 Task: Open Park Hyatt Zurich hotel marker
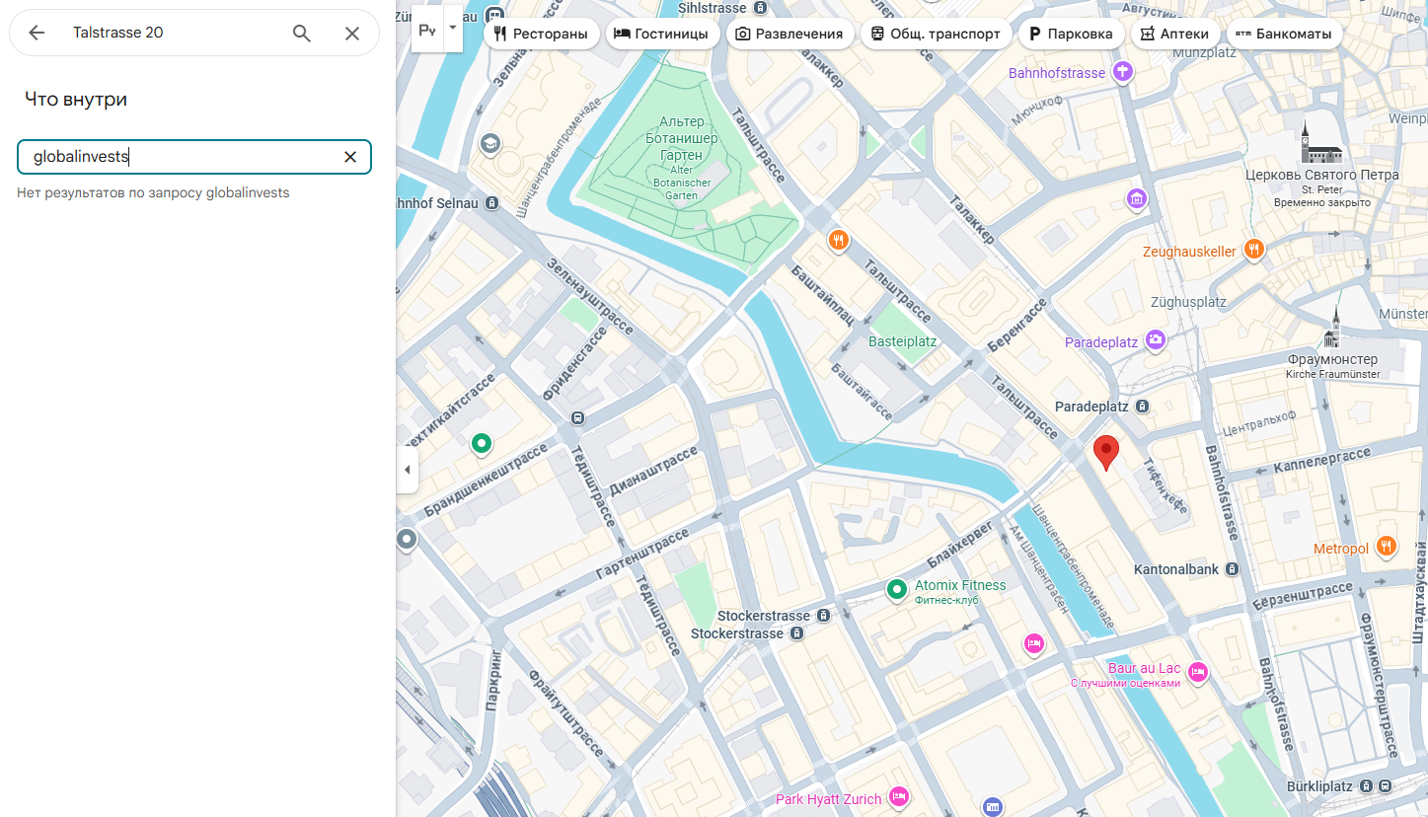(x=898, y=796)
